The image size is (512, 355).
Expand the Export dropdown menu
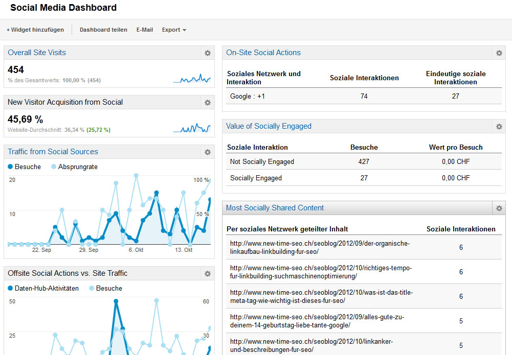(174, 30)
